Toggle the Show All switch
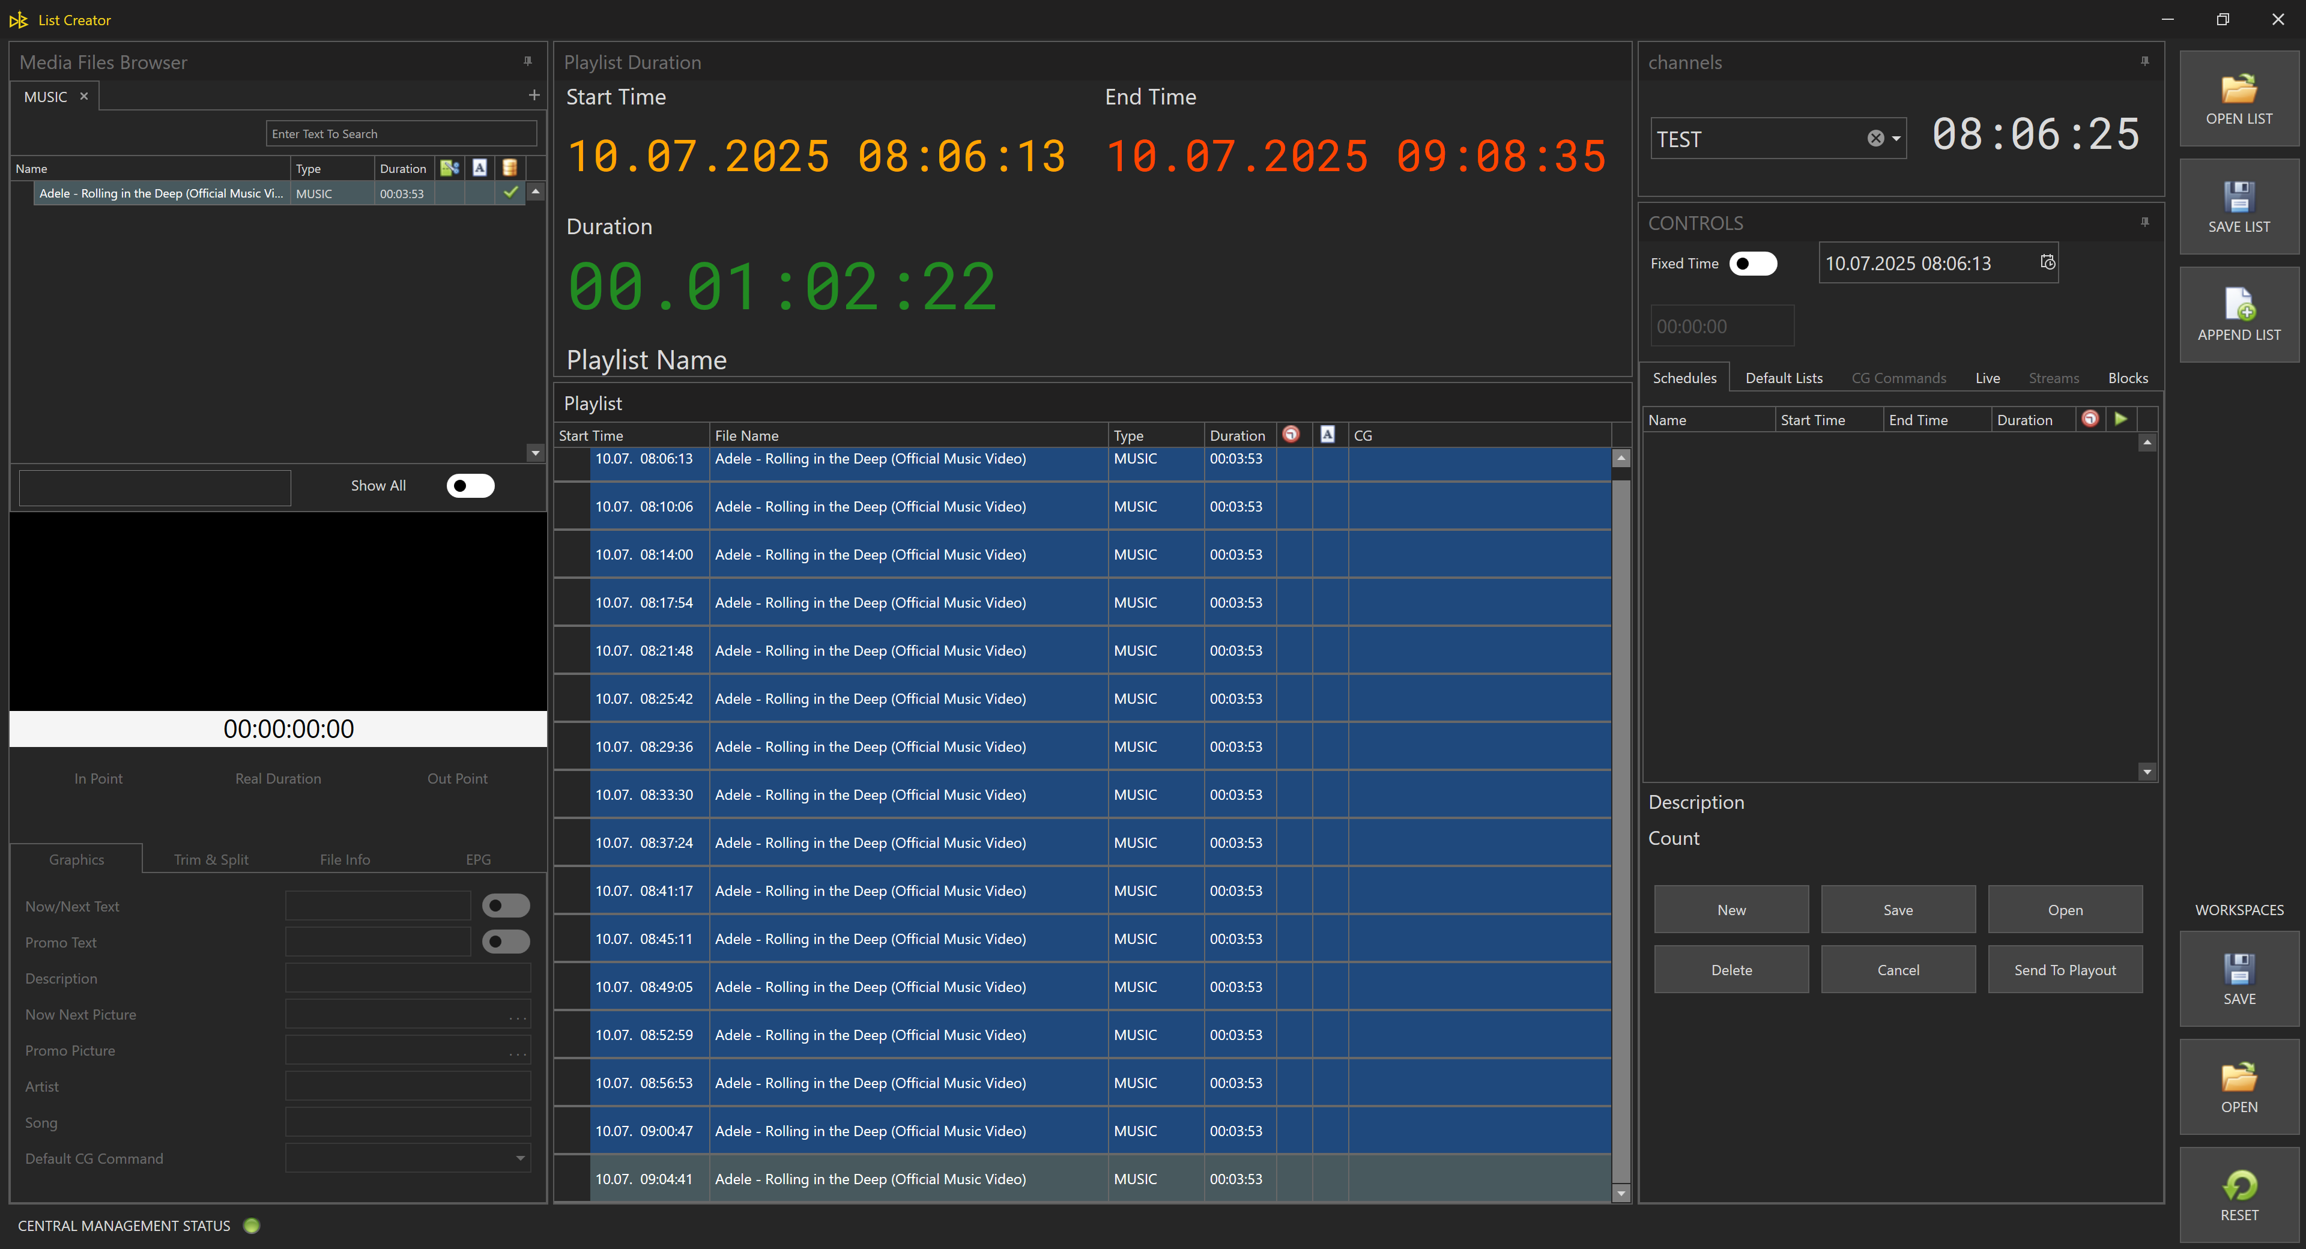This screenshot has height=1249, width=2306. (x=470, y=485)
